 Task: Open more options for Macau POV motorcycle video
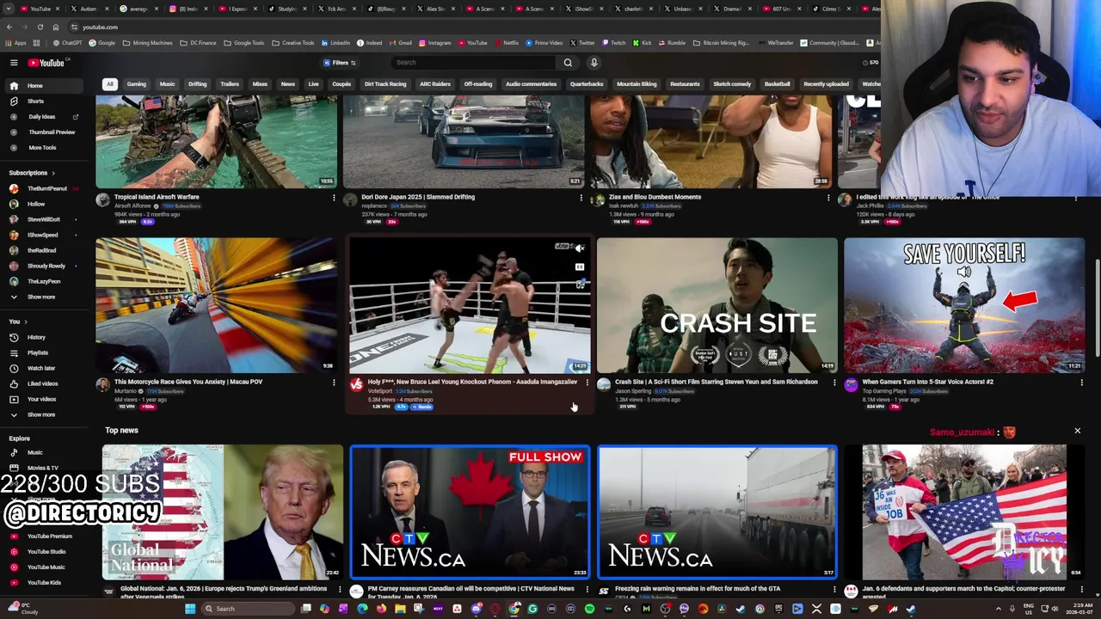[334, 383]
